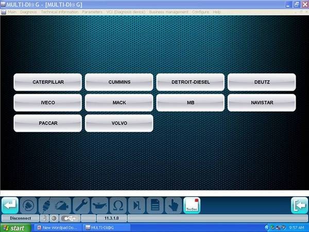The width and height of the screenshot is (309, 232).
Task: Click the USB connection status icon
Action: tap(69, 218)
